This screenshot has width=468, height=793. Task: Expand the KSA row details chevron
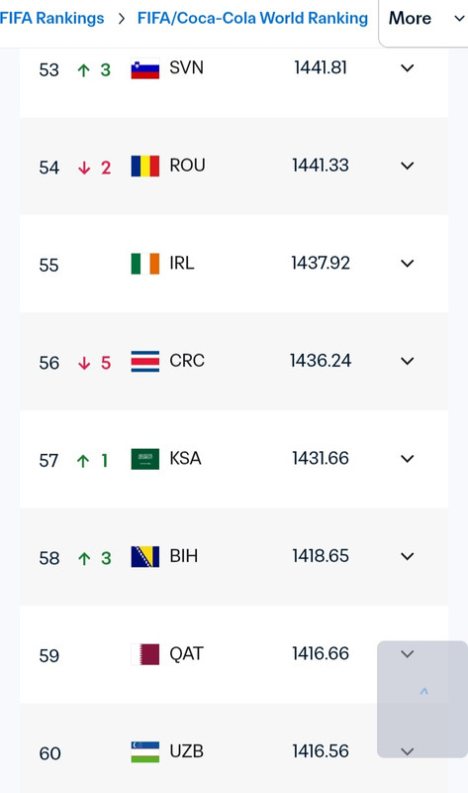point(407,459)
